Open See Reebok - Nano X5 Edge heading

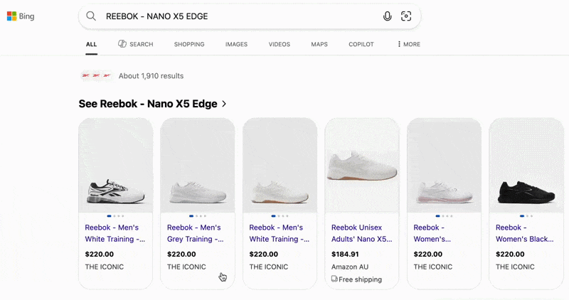[148, 104]
